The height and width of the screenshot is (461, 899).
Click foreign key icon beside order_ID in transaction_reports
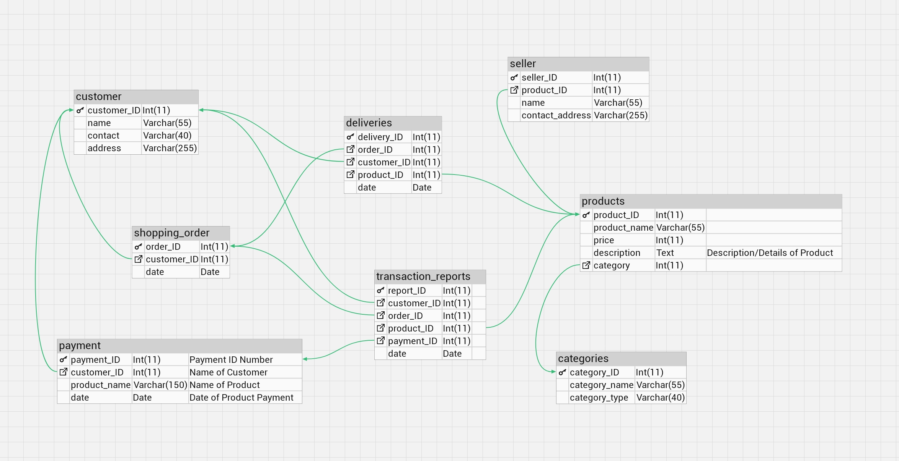pyautogui.click(x=380, y=316)
